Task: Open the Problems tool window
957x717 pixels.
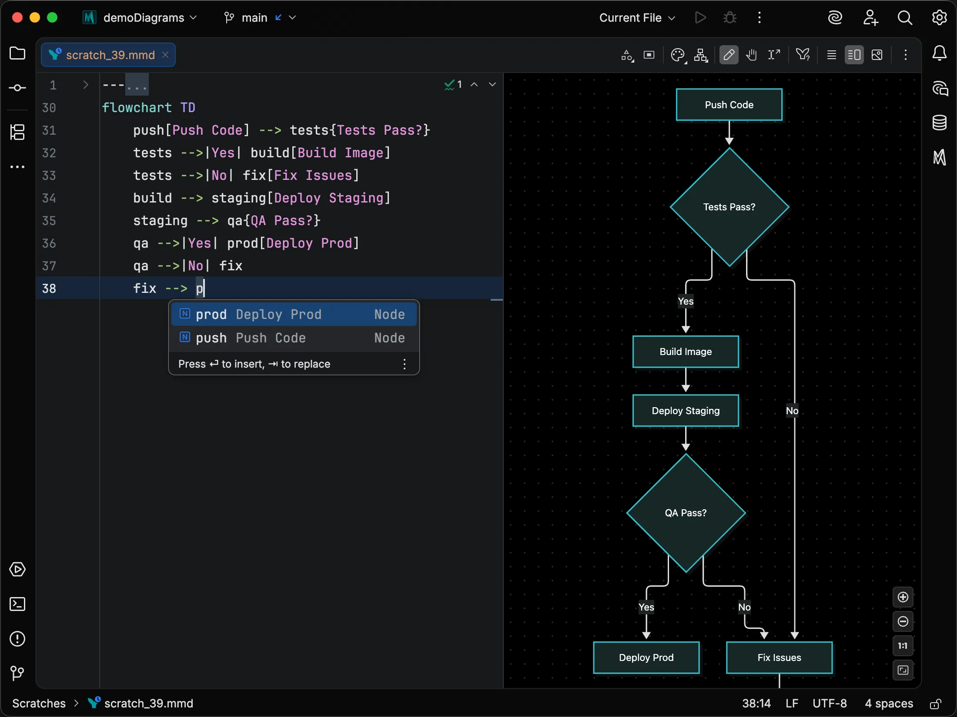Action: tap(17, 639)
